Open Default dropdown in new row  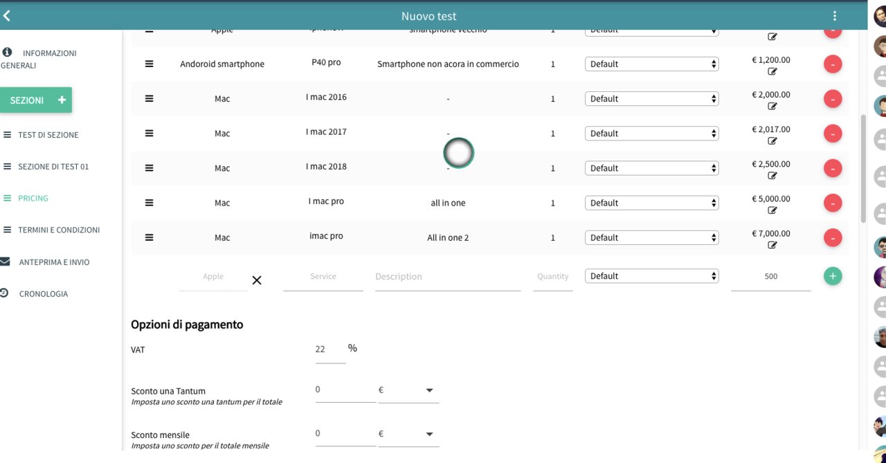pyautogui.click(x=651, y=276)
